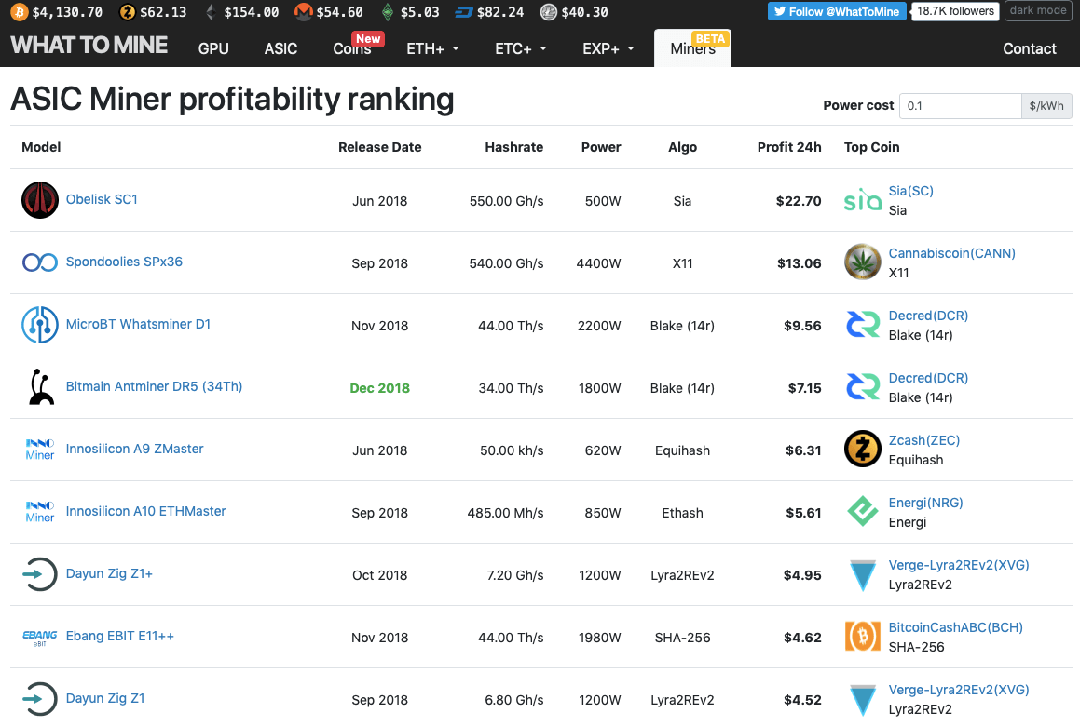Click the Follow @WhatToMine button
The width and height of the screenshot is (1080, 726).
[836, 11]
